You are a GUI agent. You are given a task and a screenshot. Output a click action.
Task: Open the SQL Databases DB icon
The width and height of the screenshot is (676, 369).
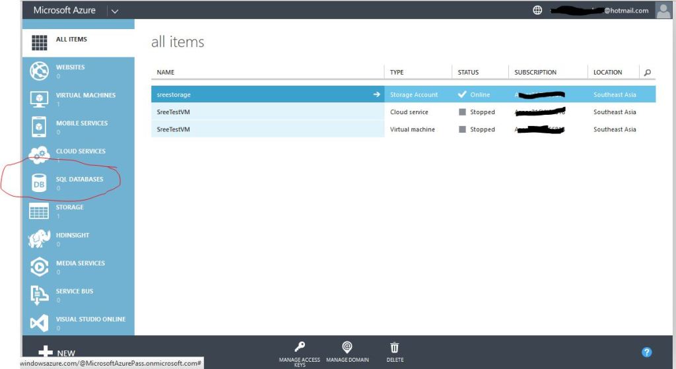click(x=40, y=184)
